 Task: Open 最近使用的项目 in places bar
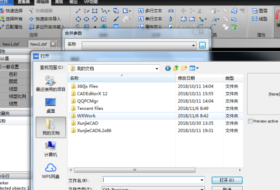[51, 84]
